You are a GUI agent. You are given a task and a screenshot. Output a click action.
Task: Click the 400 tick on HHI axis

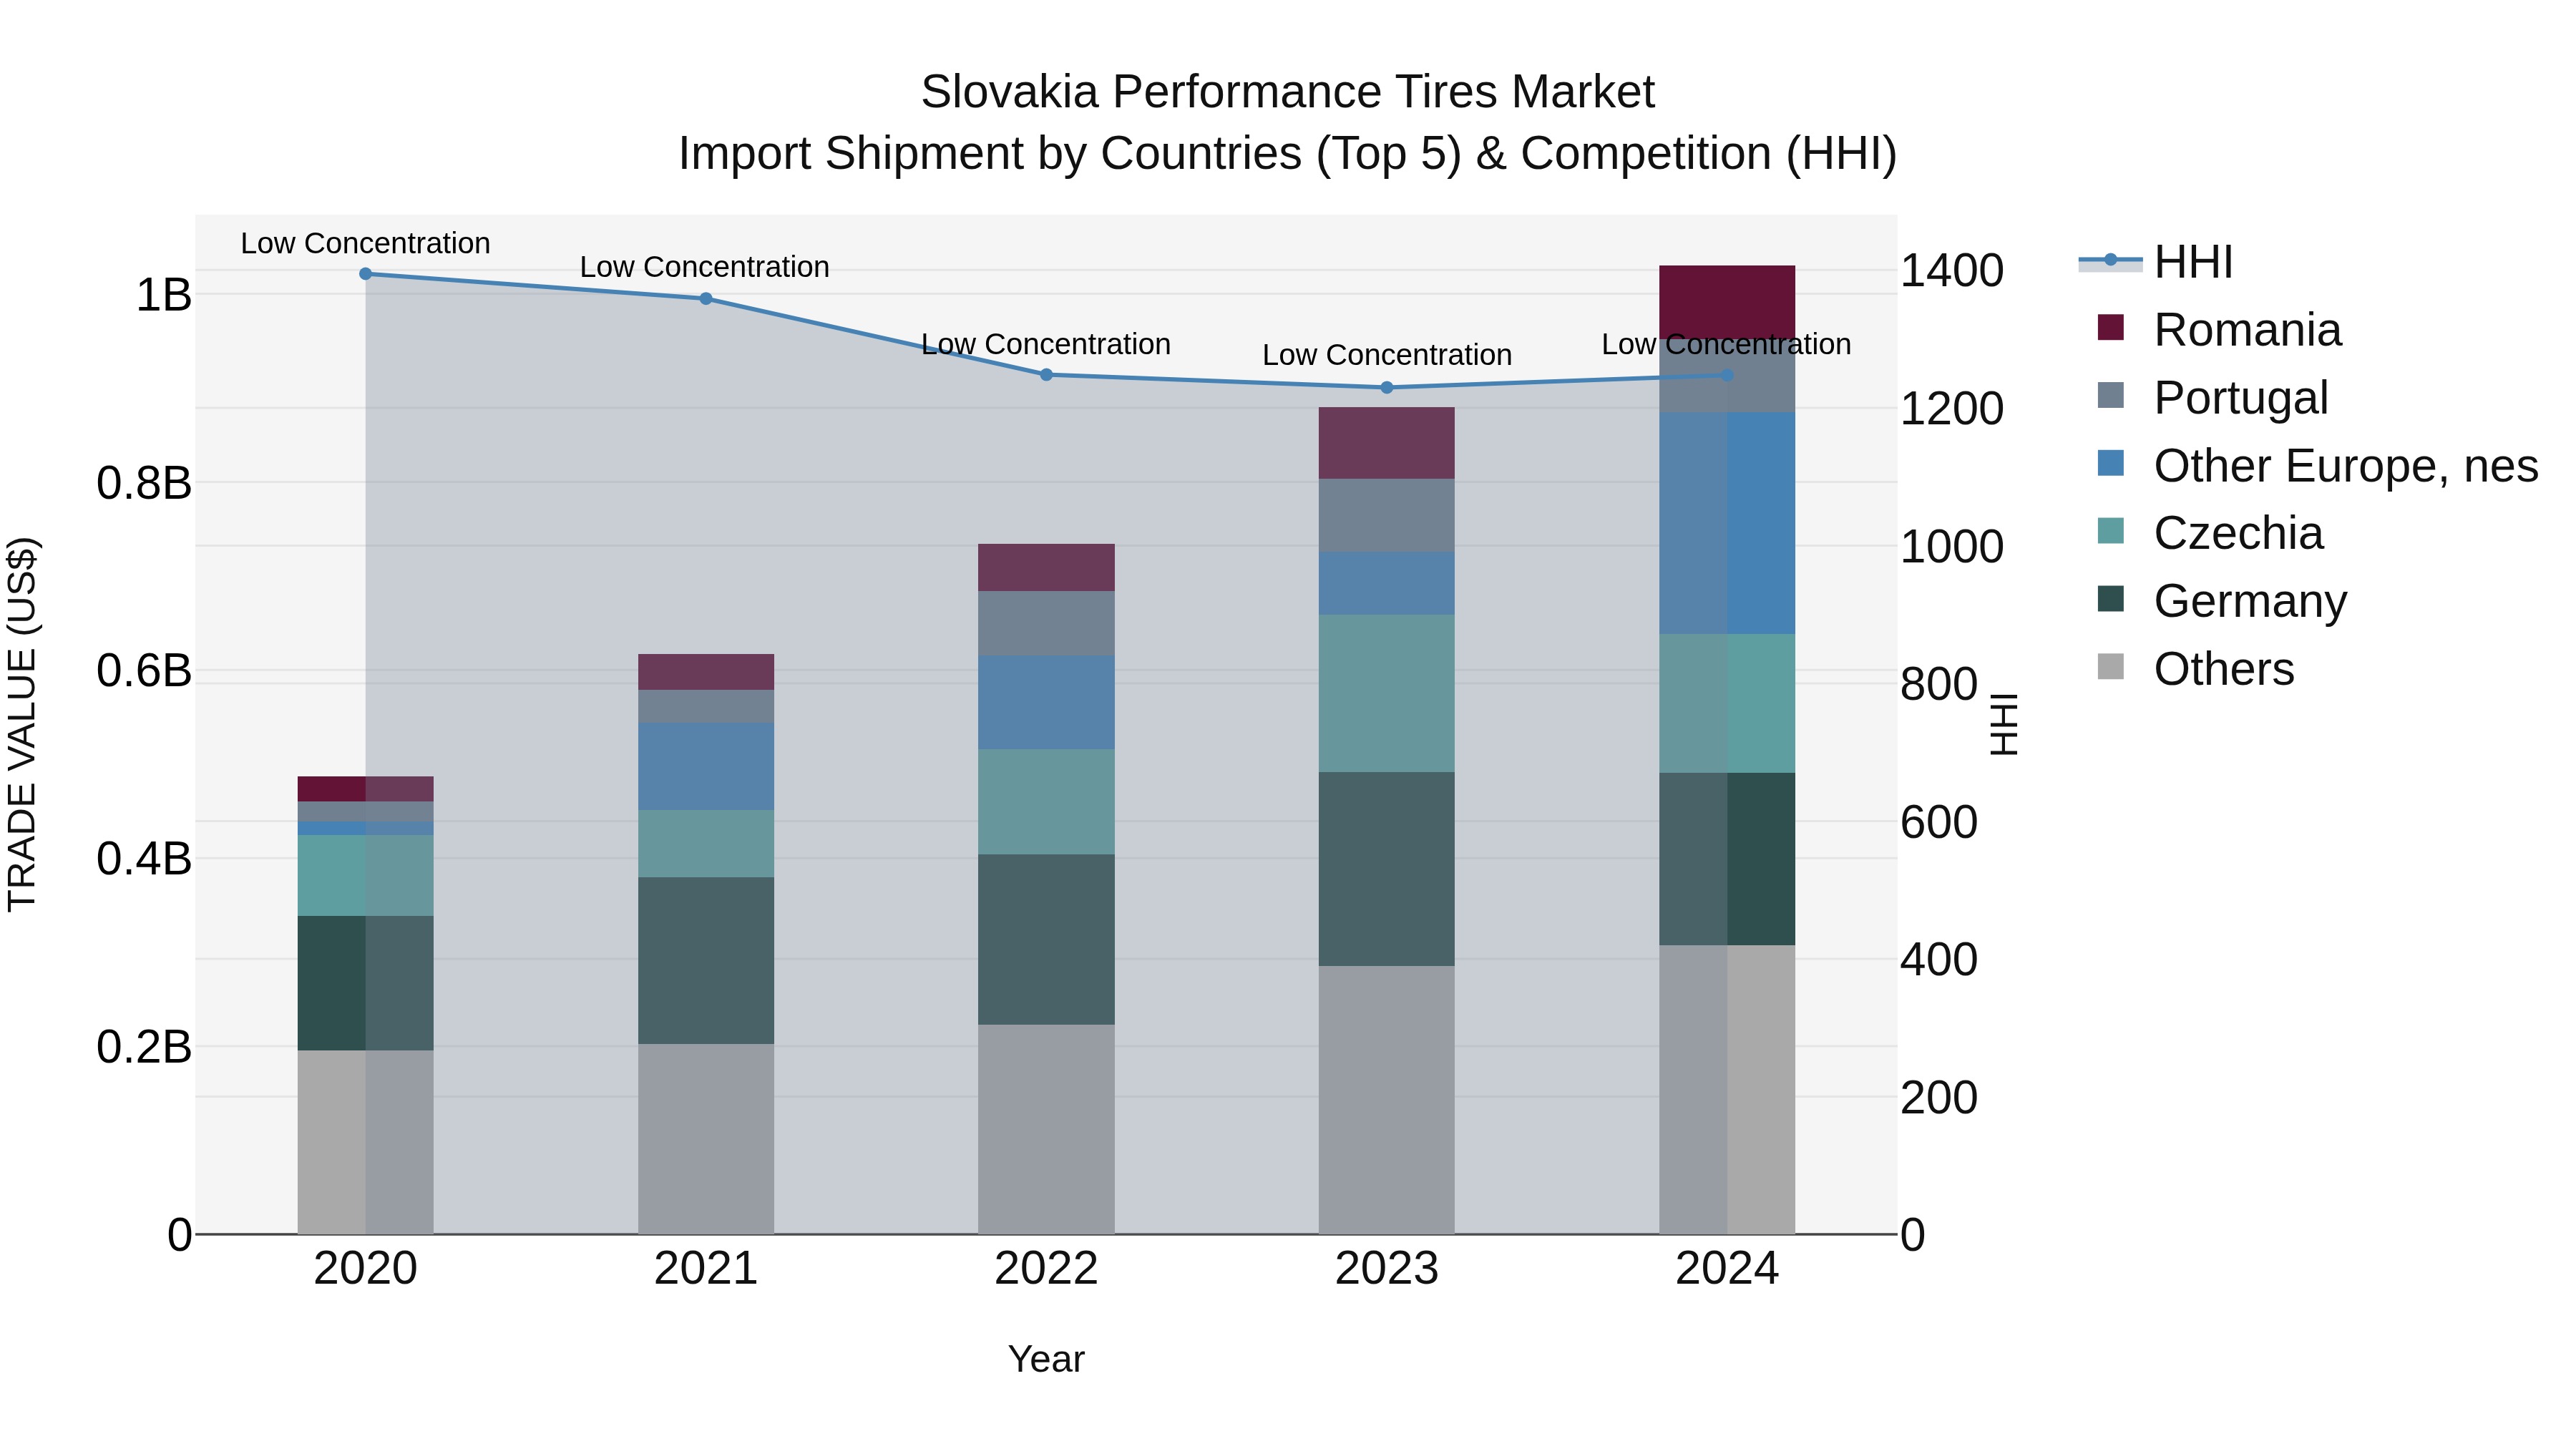tap(1938, 959)
